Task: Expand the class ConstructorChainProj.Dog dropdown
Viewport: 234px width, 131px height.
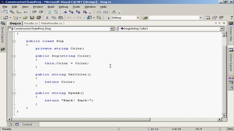Action: pos(112,28)
